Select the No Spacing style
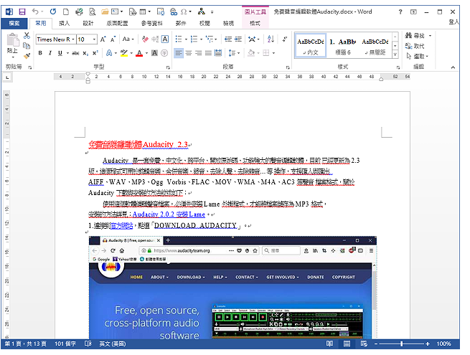 (375, 46)
